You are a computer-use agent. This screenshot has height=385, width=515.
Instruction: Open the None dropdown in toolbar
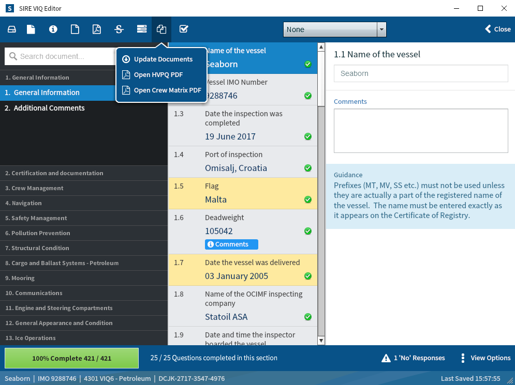tap(335, 29)
